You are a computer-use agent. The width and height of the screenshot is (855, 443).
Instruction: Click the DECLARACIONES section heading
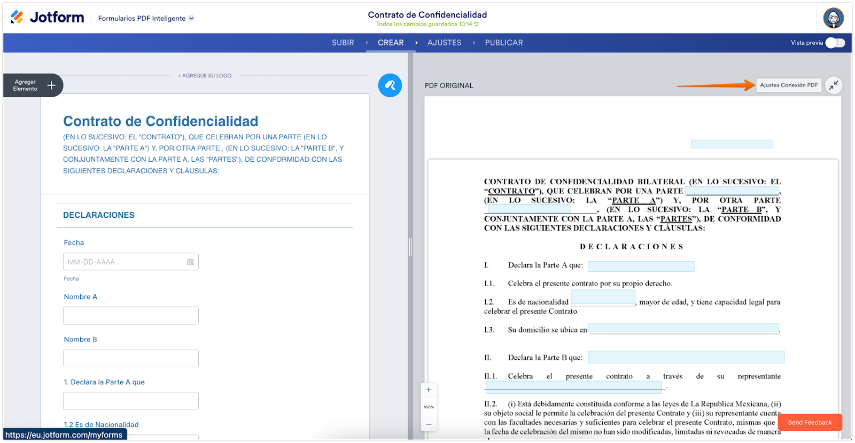click(x=99, y=215)
